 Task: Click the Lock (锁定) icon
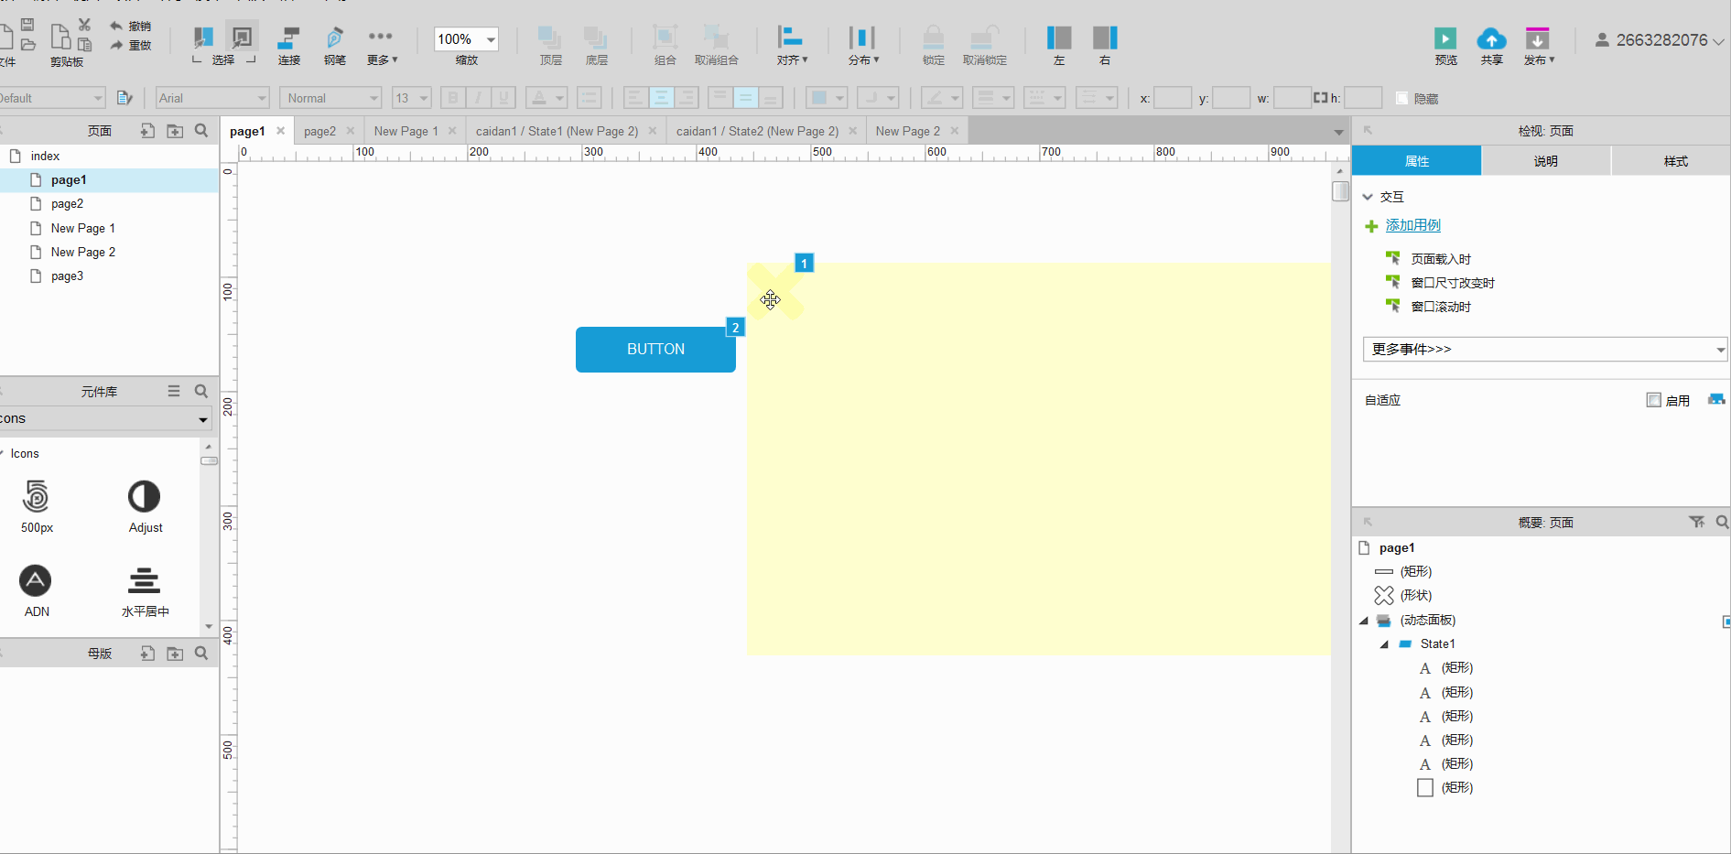933,38
